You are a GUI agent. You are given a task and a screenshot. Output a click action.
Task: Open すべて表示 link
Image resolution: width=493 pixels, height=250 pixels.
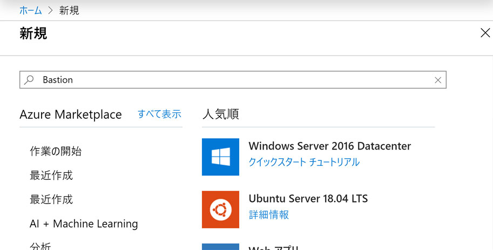159,114
